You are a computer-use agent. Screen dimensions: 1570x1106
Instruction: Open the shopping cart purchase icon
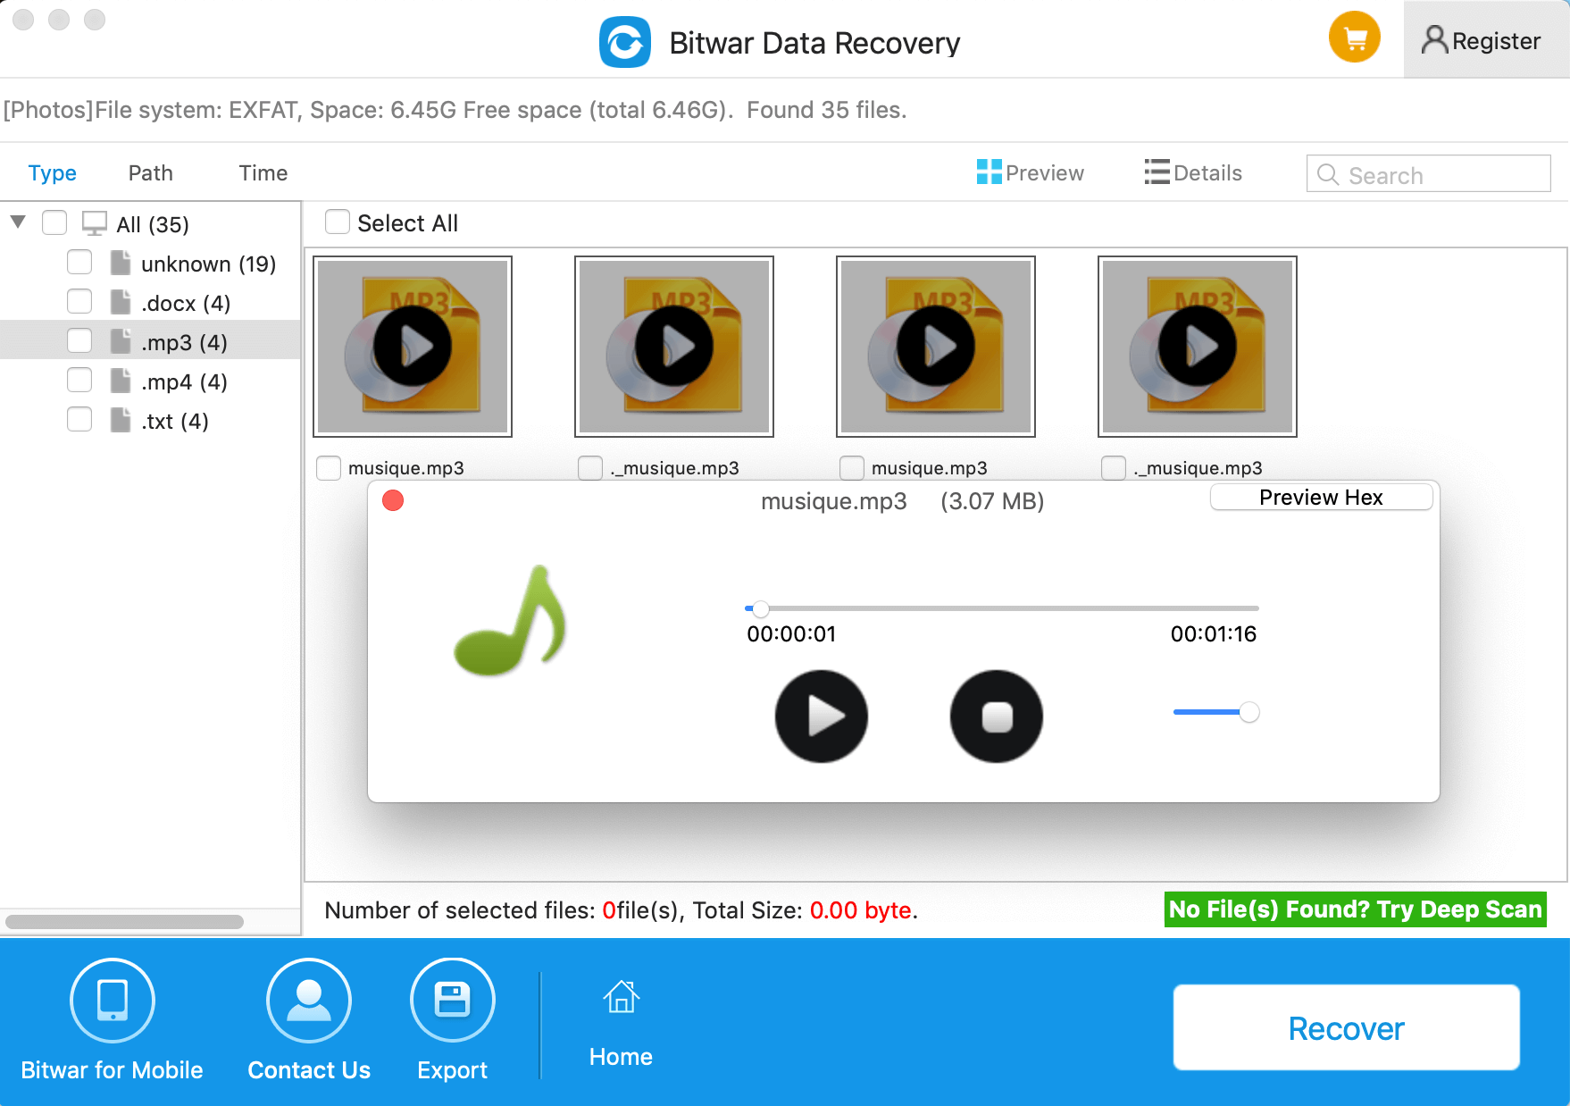pos(1354,38)
